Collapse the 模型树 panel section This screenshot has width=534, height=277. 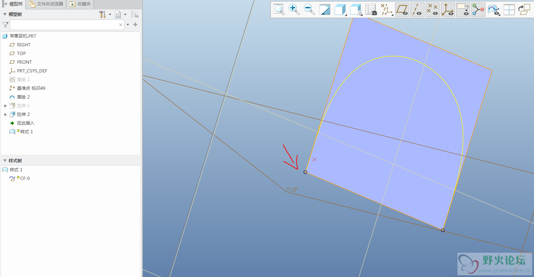tap(5, 14)
